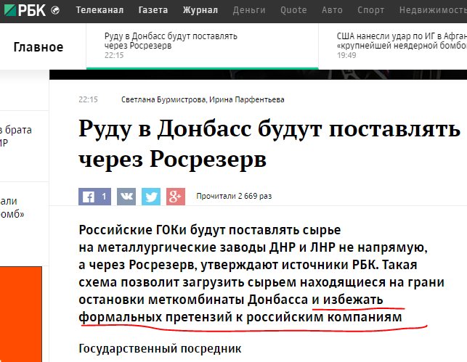Open the Телеканал menu item

[x=100, y=11]
